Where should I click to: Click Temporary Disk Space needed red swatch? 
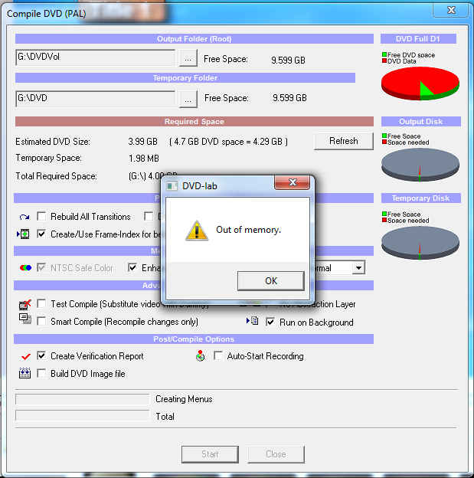click(x=384, y=220)
